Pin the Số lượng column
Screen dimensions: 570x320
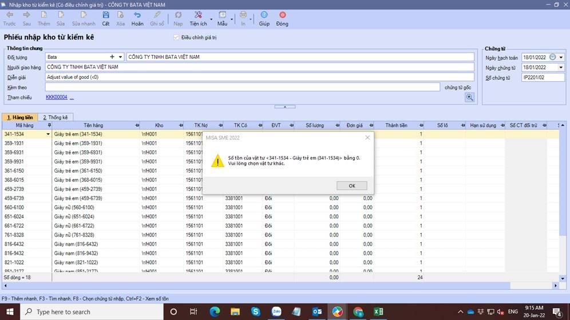coord(337,125)
